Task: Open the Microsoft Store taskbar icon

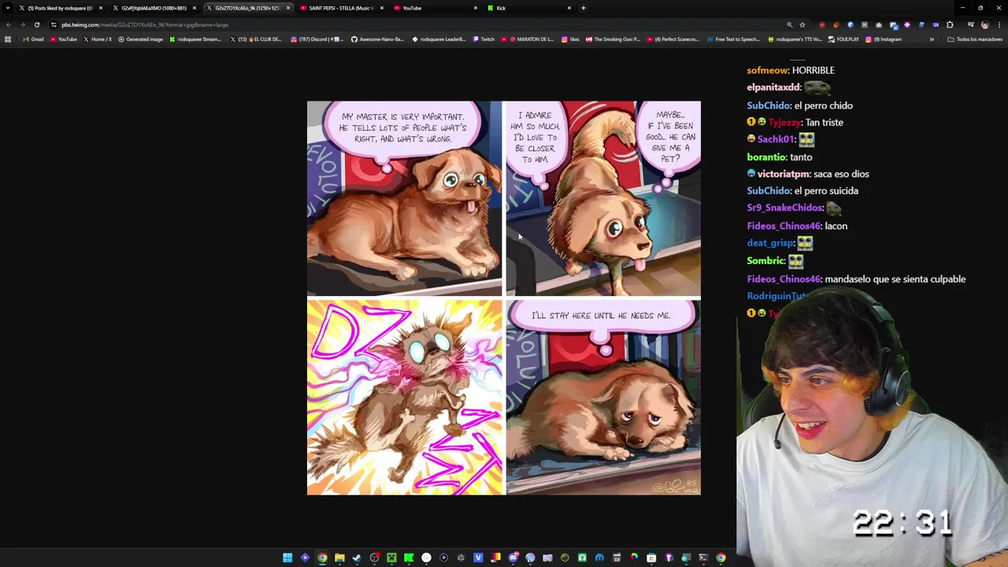Action: [x=651, y=558]
